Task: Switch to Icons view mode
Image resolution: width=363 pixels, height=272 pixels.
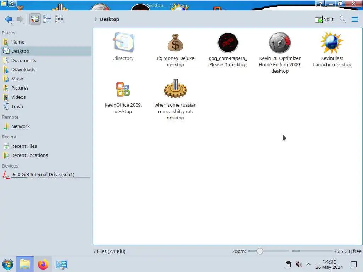Action: [x=35, y=19]
